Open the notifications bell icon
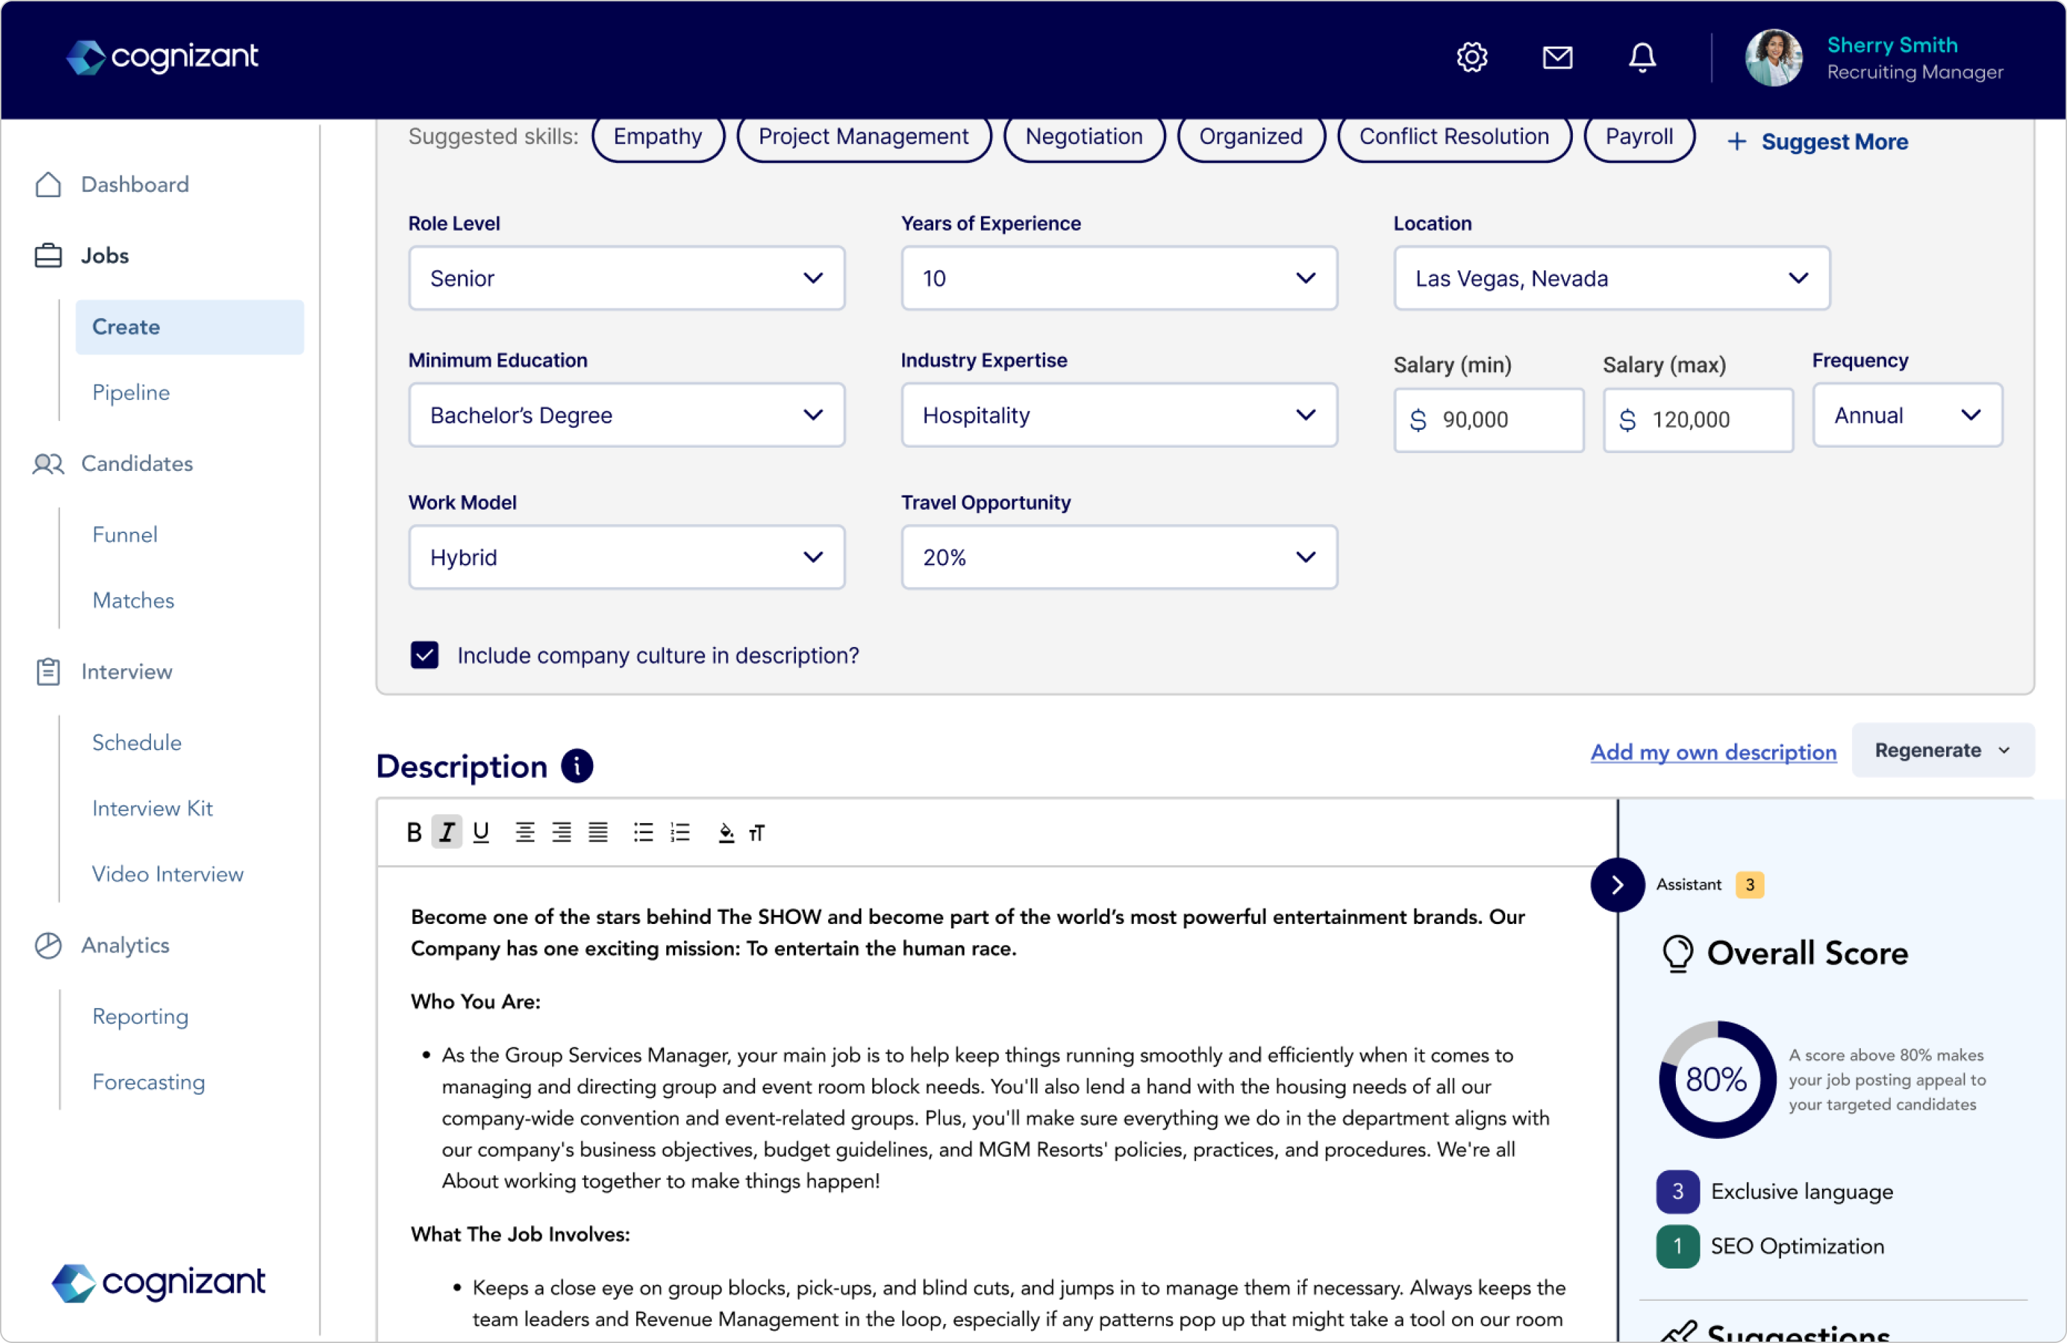The width and height of the screenshot is (2067, 1343). click(1642, 57)
